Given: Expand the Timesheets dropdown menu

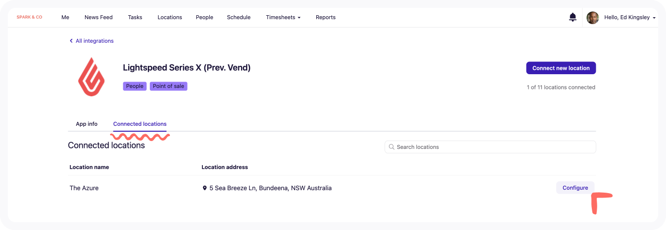Looking at the screenshot, I should (283, 17).
